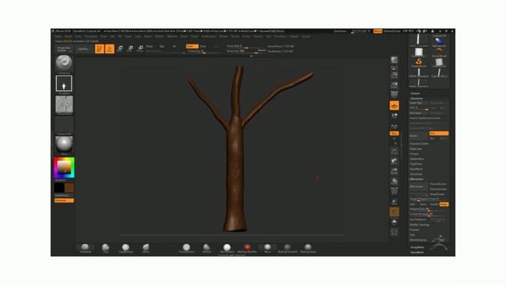Screen dimensions: 506x285
Task: Click the Move view icon on right shelf
Action: point(395,161)
